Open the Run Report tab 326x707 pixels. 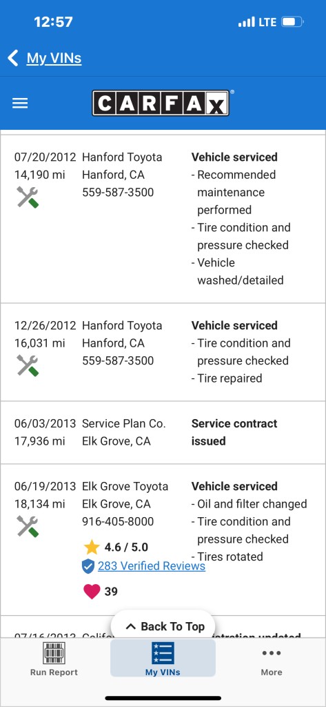54,659
